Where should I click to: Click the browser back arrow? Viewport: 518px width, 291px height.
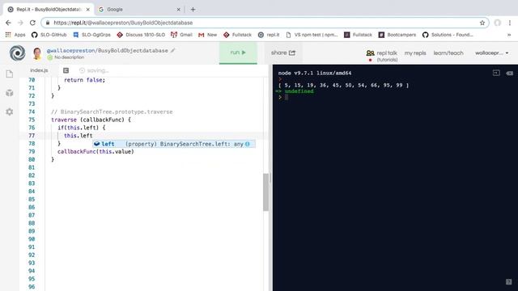[8, 23]
